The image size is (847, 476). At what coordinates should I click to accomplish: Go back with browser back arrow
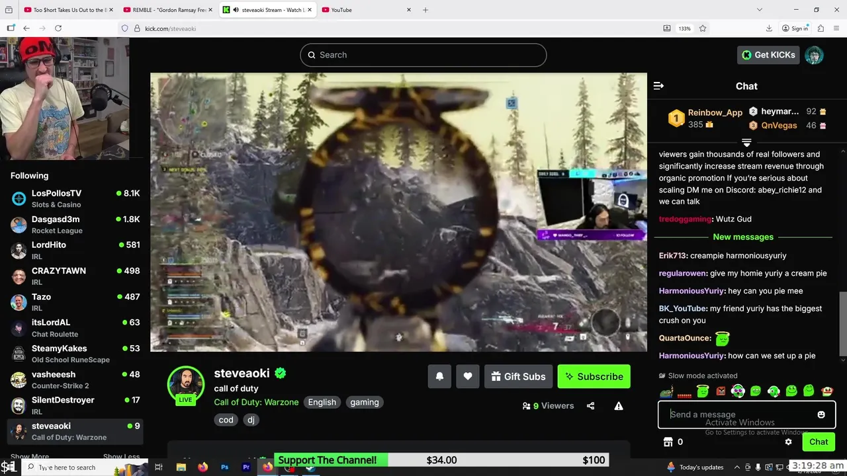click(26, 28)
